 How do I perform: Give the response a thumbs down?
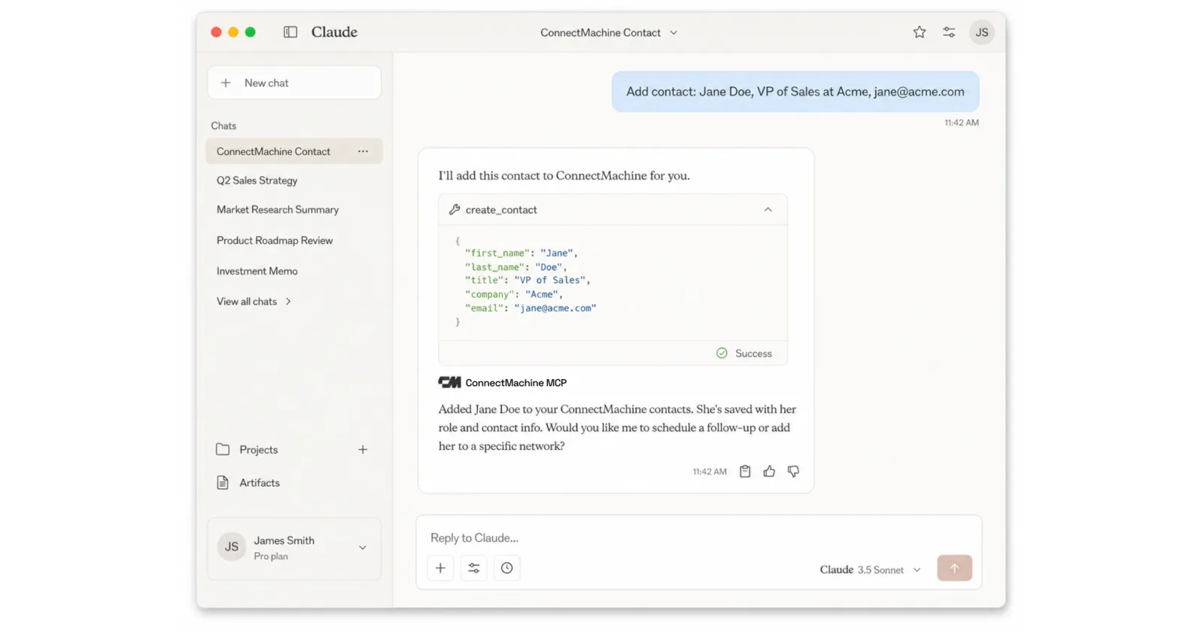[x=793, y=471]
